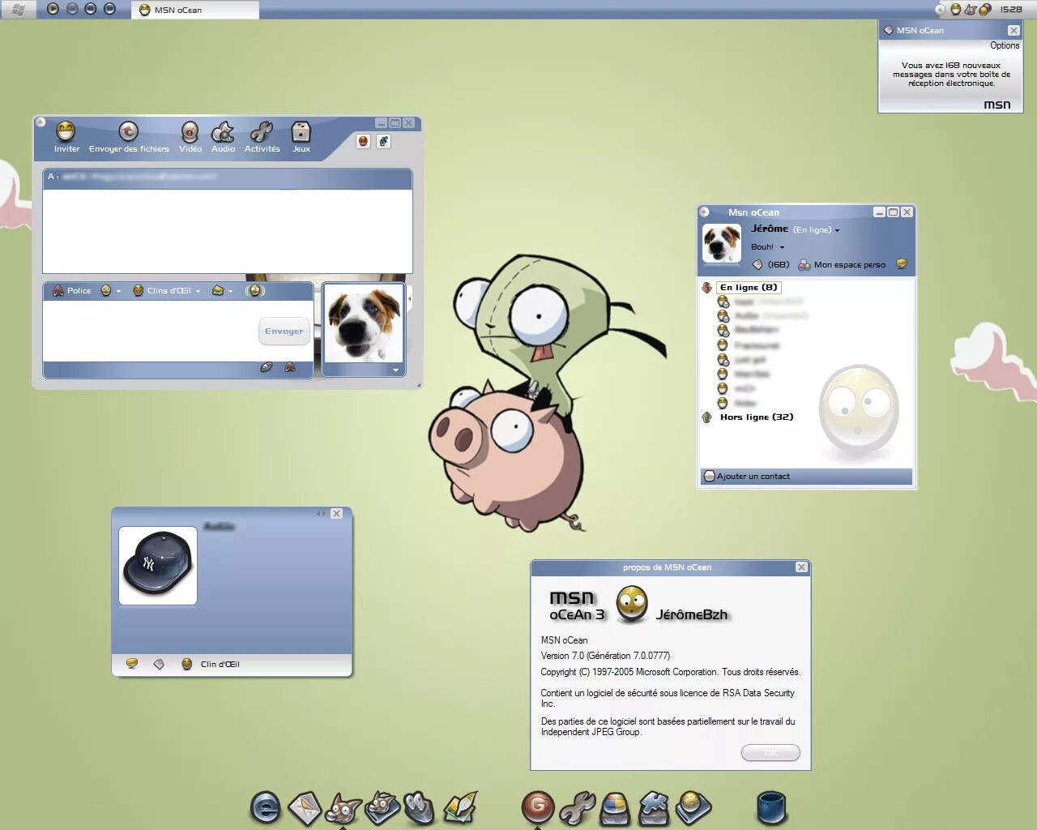The image size is (1037, 830).
Task: Open Mon espace perso link
Action: [841, 265]
